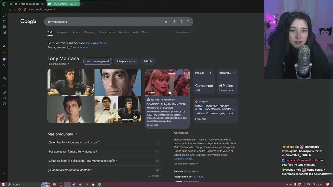The width and height of the screenshot is (333, 187).
Task: Open X (Twitter) from the sidebar
Action: click(x=4, y=65)
